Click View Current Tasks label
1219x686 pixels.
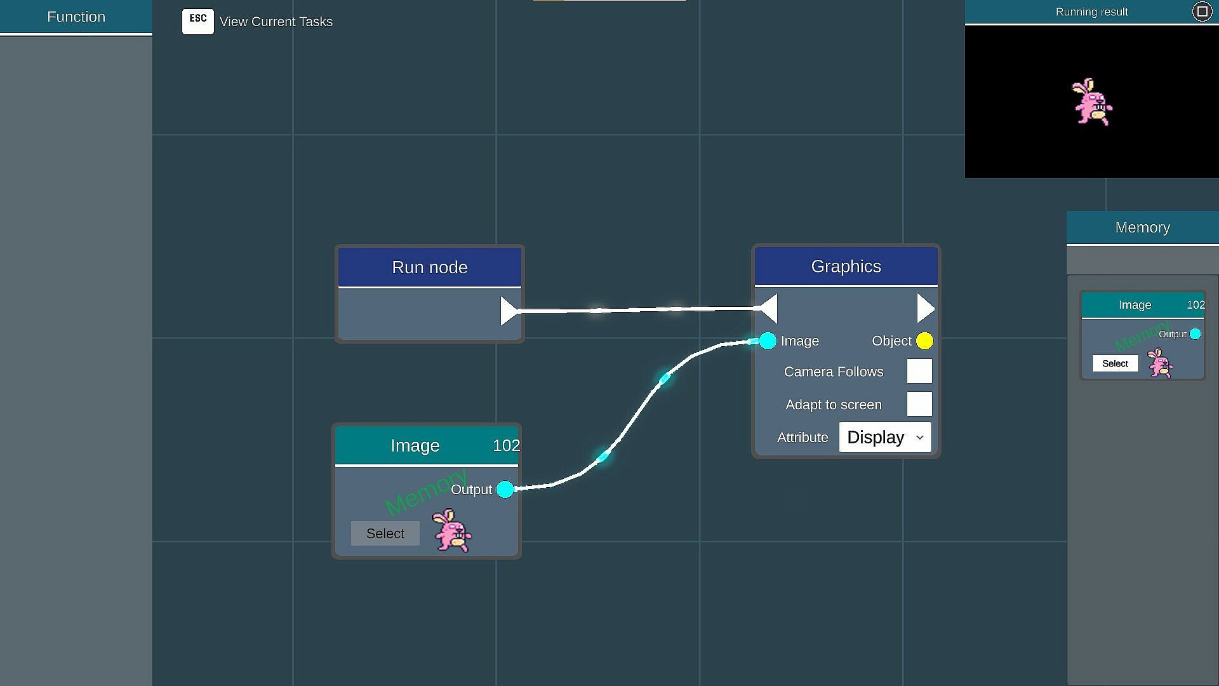tap(276, 22)
